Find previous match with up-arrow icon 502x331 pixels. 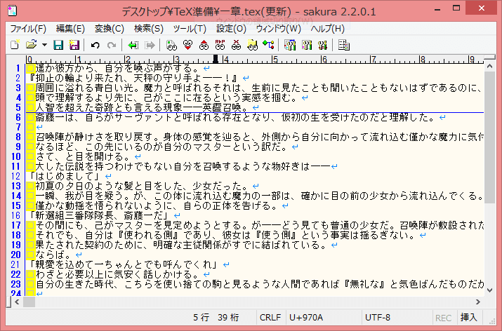(x=204, y=45)
